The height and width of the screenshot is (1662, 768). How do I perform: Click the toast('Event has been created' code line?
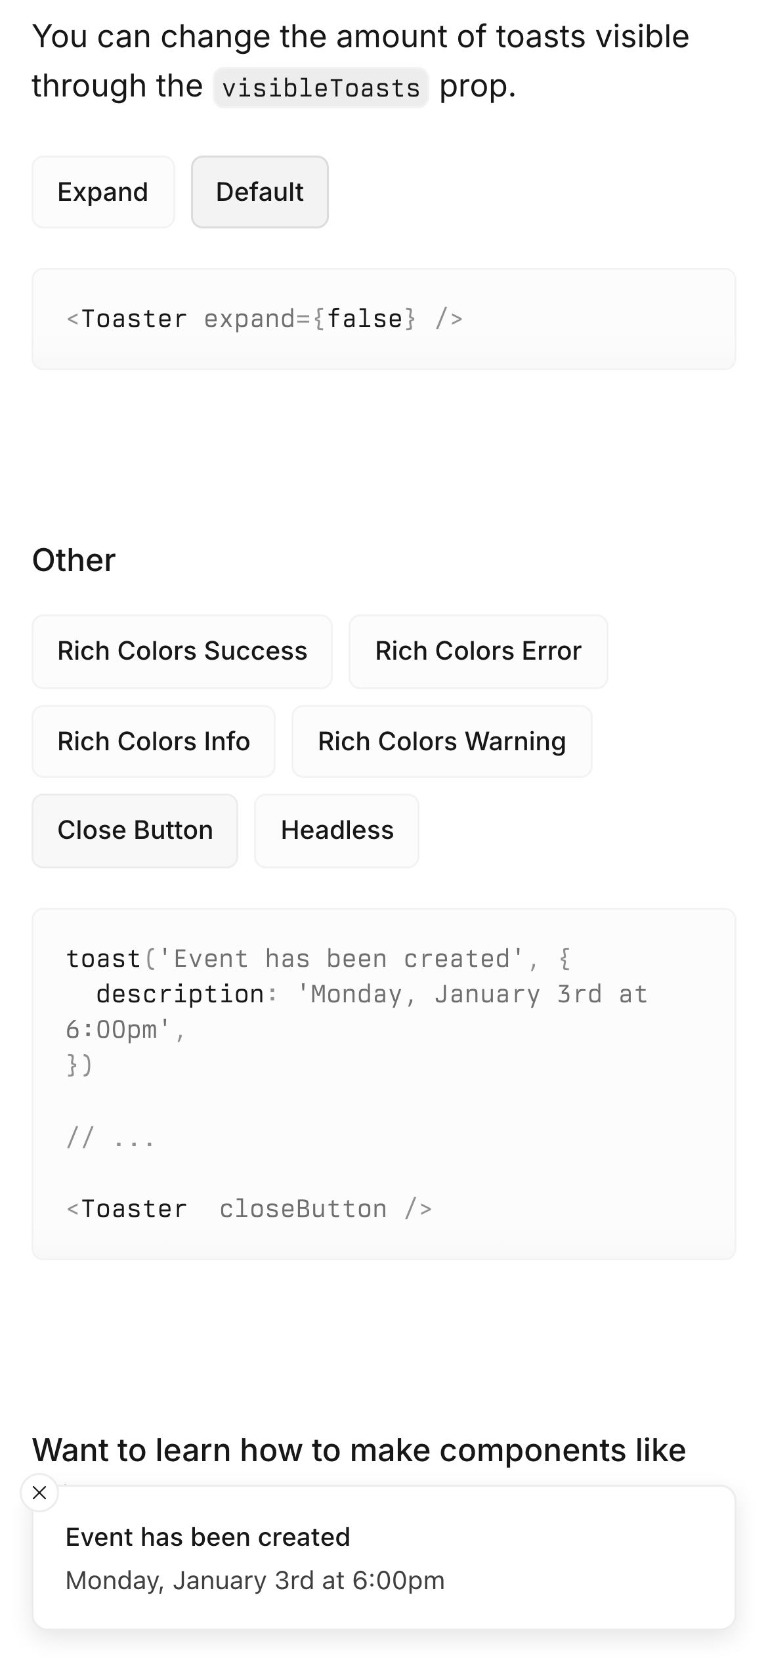click(318, 959)
